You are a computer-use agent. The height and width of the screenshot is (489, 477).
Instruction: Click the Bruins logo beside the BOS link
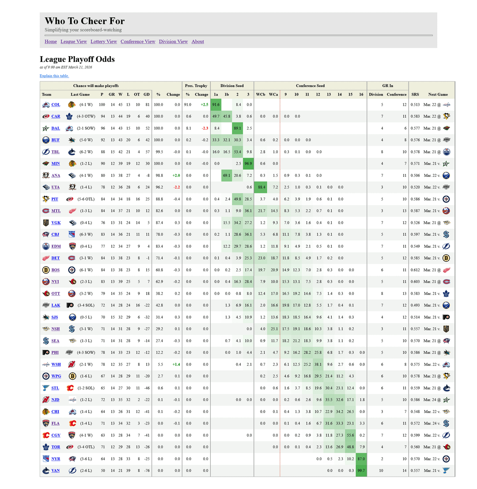click(x=45, y=269)
